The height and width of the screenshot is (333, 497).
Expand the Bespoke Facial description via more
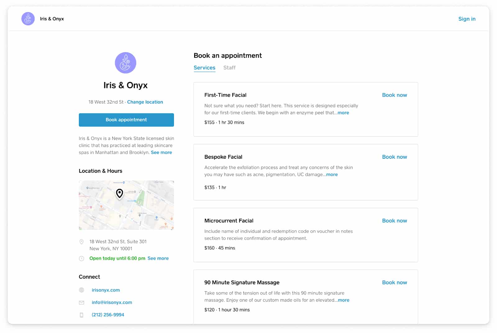pyautogui.click(x=331, y=175)
